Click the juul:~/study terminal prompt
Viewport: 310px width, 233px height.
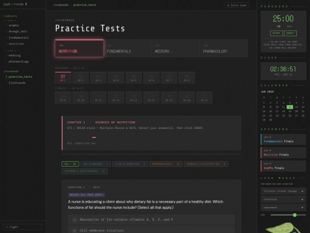click(15, 4)
